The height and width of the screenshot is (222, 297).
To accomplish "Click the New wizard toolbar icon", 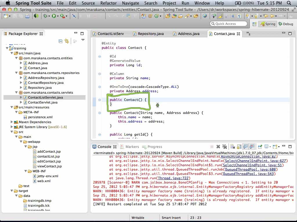I will [6, 16].
